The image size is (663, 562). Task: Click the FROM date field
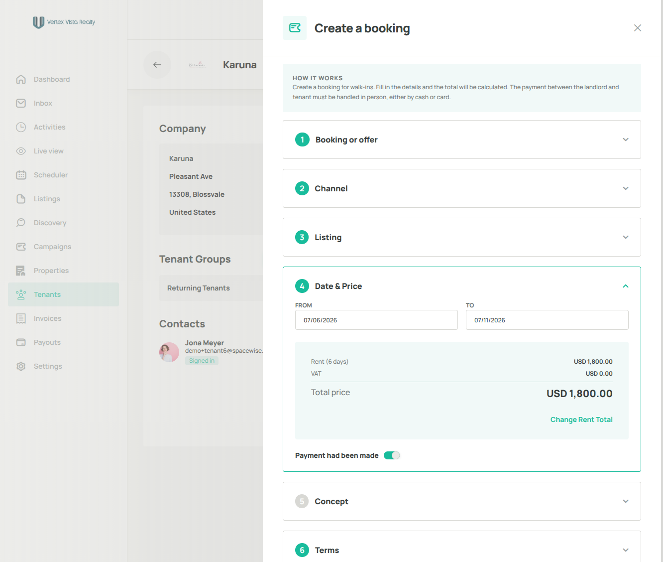[x=376, y=320]
